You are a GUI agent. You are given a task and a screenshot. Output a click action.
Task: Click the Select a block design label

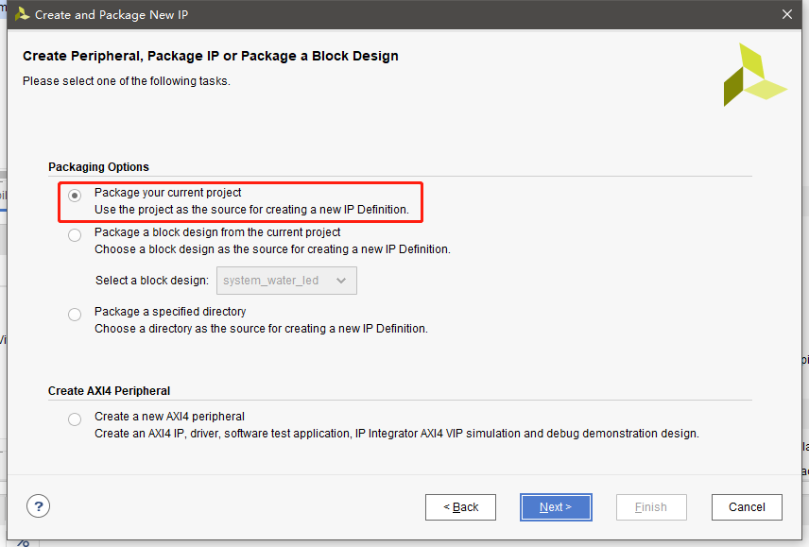coord(152,281)
